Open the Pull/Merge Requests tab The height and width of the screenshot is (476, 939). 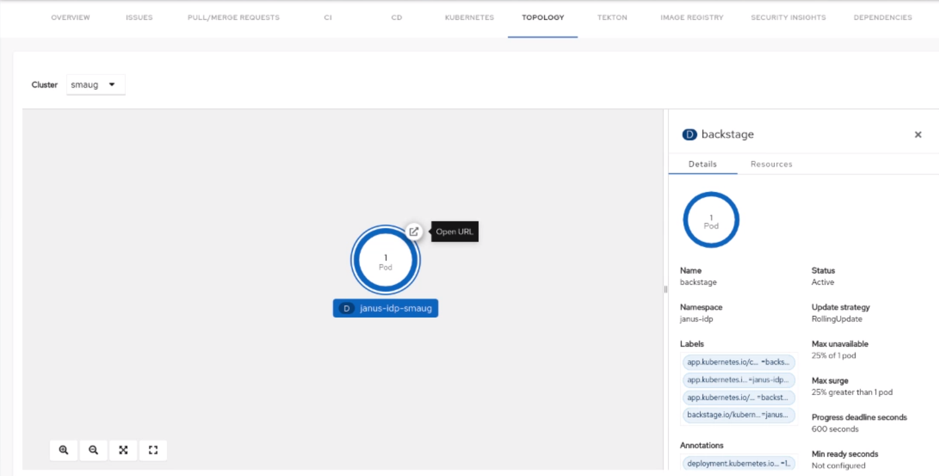(233, 18)
